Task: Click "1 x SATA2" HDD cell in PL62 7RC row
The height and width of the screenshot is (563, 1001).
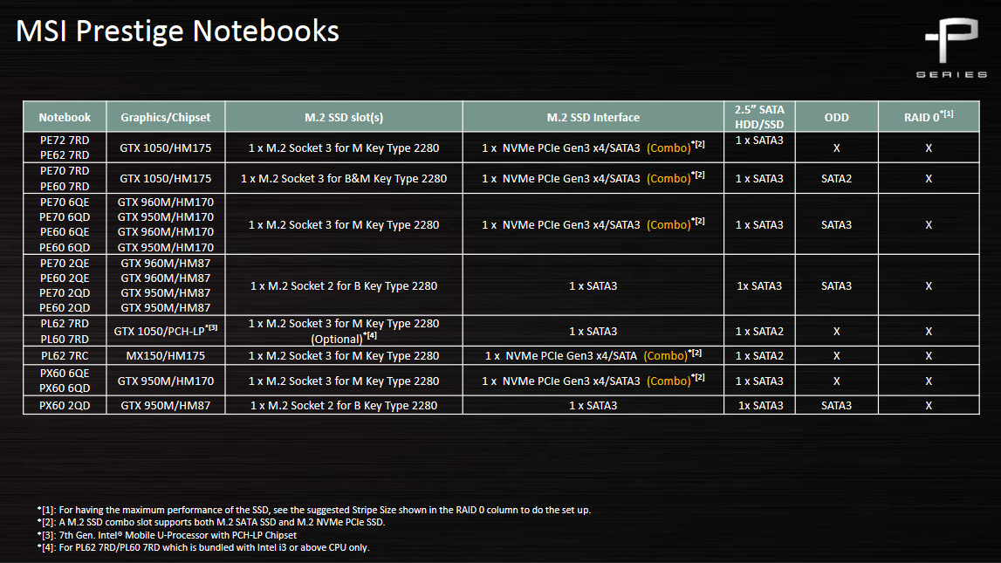Action: (x=759, y=355)
